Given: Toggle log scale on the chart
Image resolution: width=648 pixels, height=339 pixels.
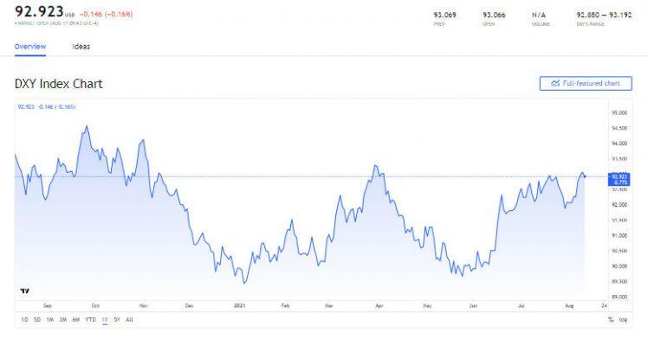Looking at the screenshot, I should point(623,320).
